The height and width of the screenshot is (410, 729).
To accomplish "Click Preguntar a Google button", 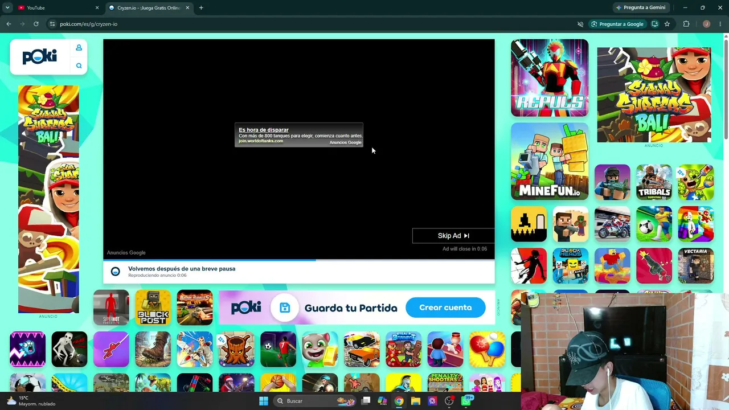I will (617, 24).
